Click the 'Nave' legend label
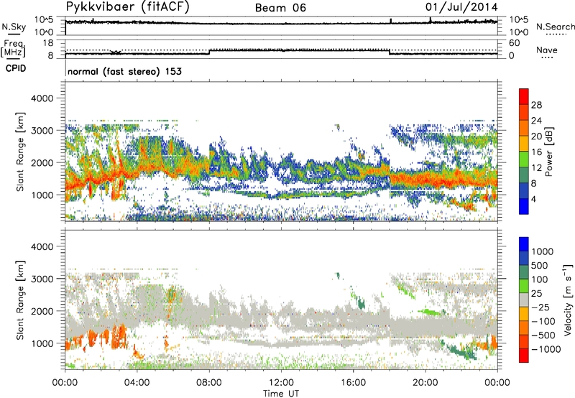575x398 pixels. pyautogui.click(x=547, y=50)
